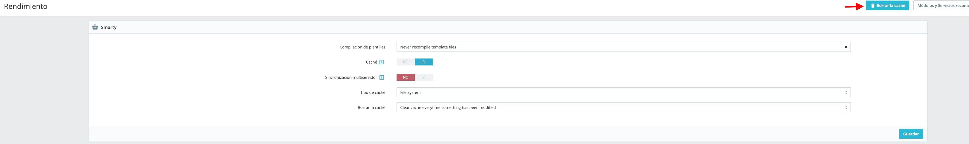Click the Borrar la caché button

888,6
